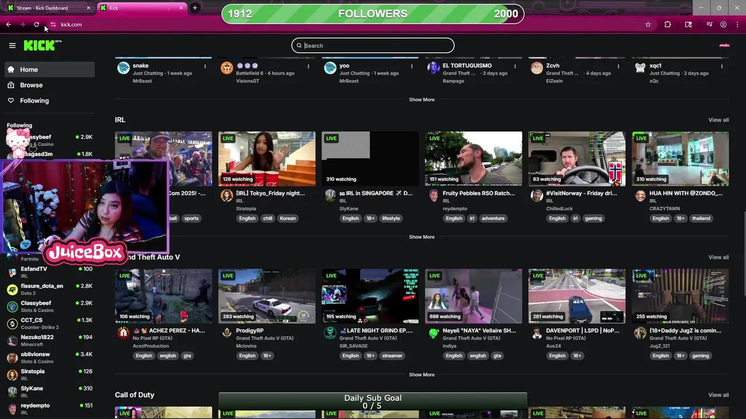Bookmark this page with star icon
The image size is (746, 419).
tap(648, 24)
